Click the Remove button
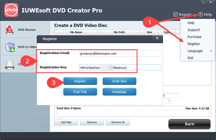 [x=92, y=122]
